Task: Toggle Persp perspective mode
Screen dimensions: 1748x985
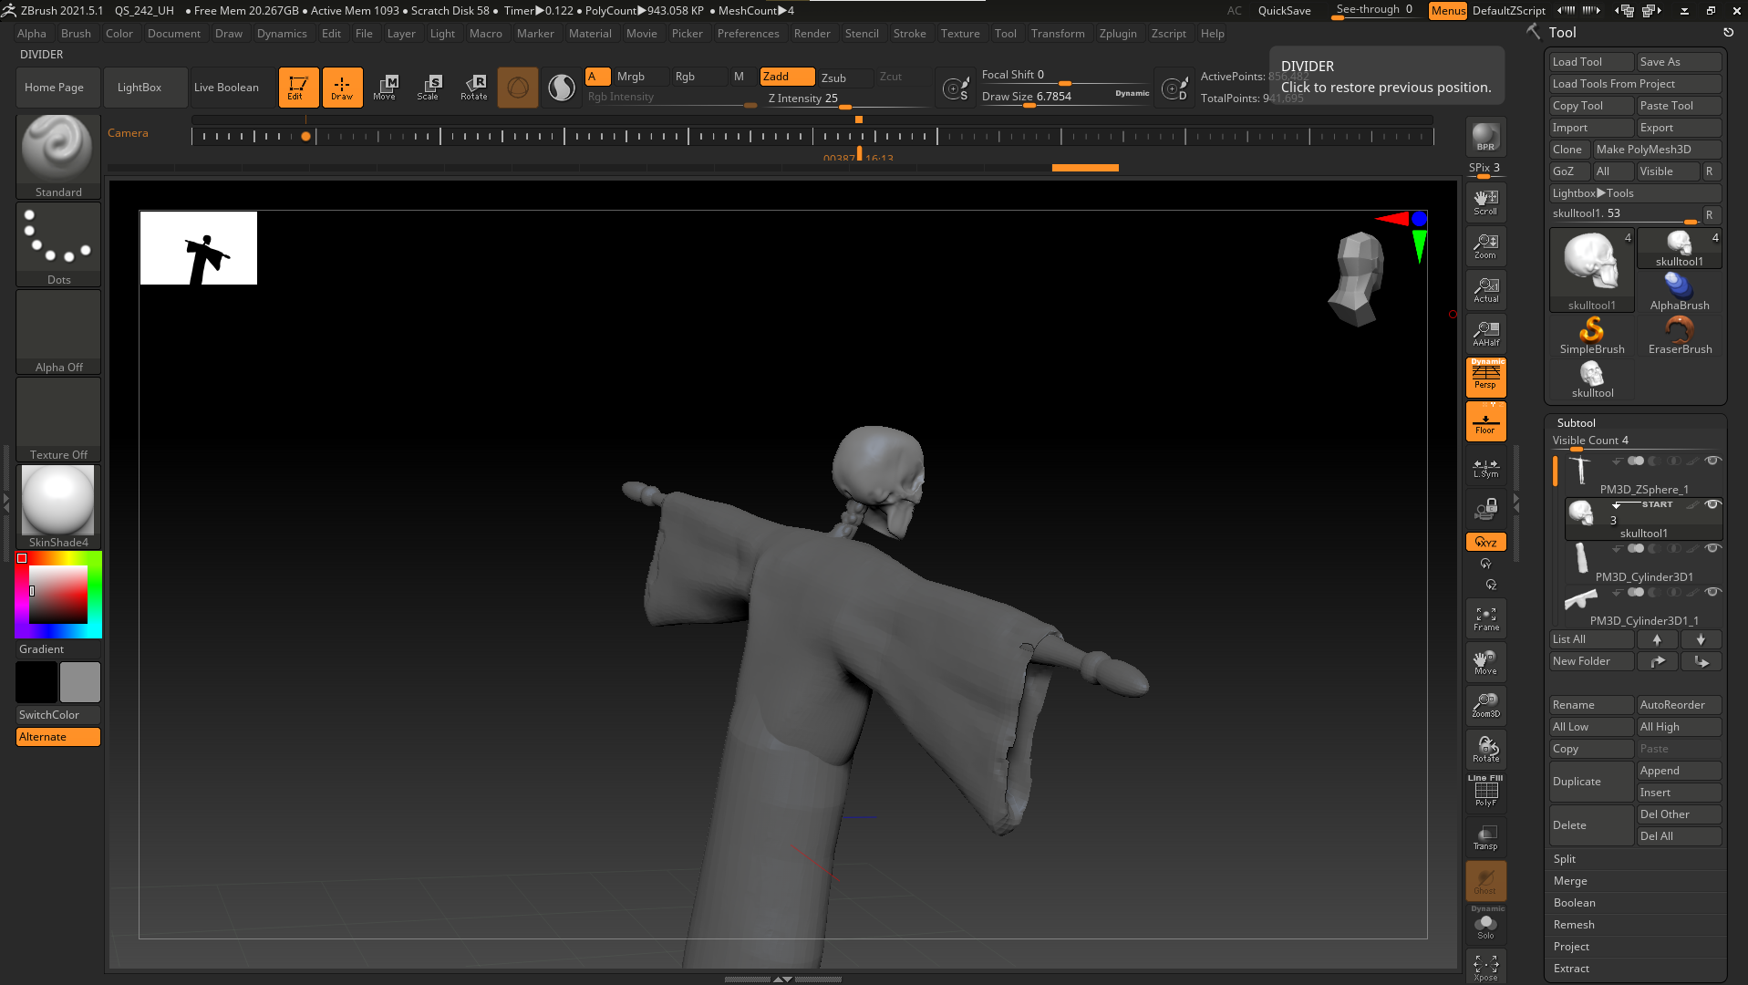Action: (x=1485, y=377)
